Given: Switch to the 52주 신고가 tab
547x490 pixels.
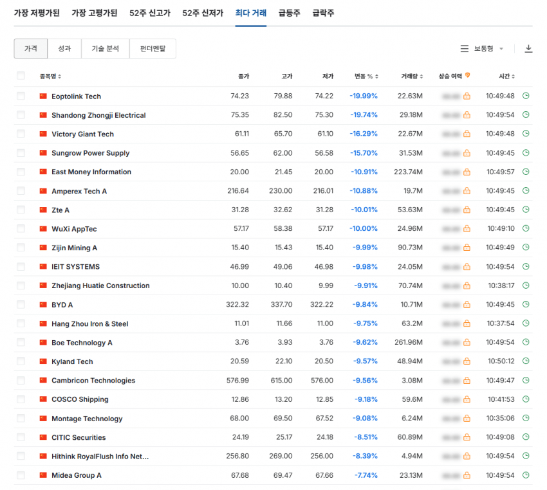Looking at the screenshot, I should pos(150,14).
